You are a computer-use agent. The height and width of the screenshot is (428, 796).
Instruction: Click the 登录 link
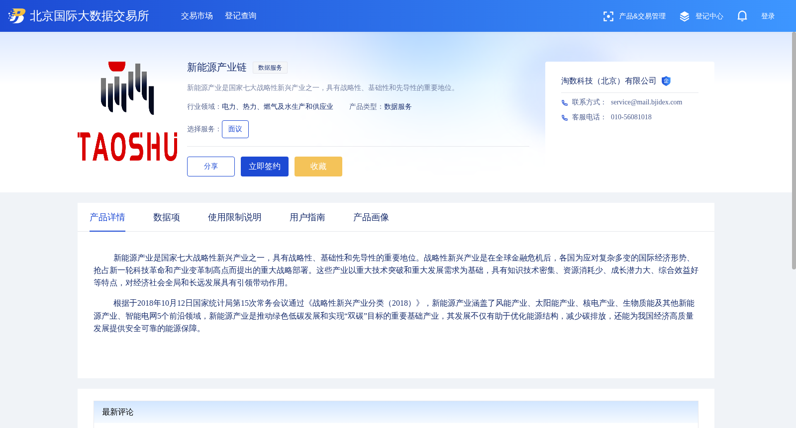pos(768,16)
